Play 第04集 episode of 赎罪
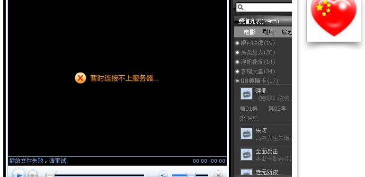 point(249,118)
